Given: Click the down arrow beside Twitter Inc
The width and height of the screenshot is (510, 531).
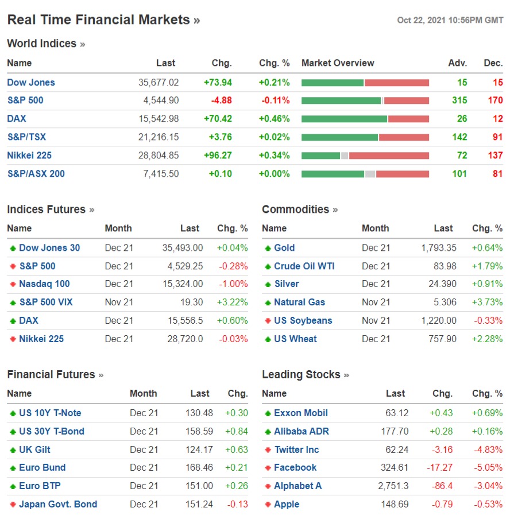Looking at the screenshot, I should [268, 450].
